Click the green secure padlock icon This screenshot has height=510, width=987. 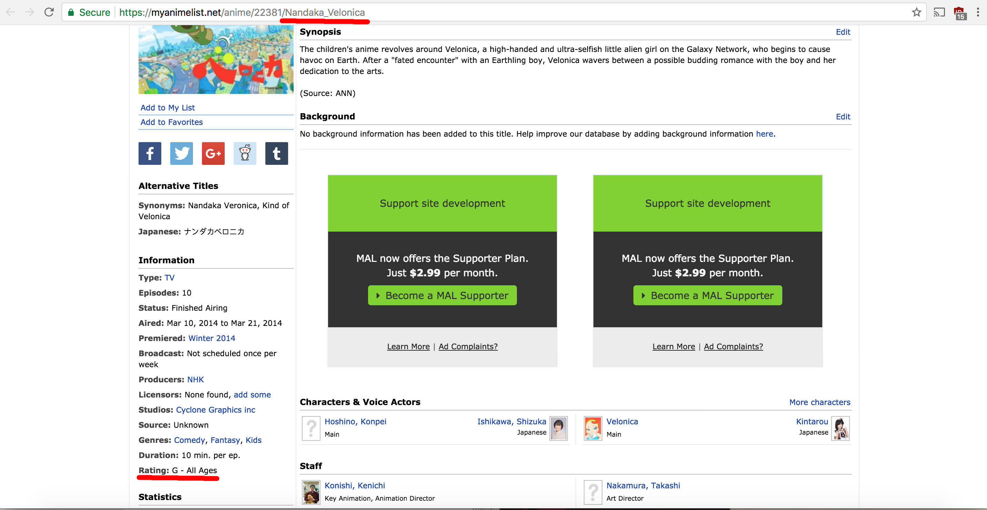point(71,13)
